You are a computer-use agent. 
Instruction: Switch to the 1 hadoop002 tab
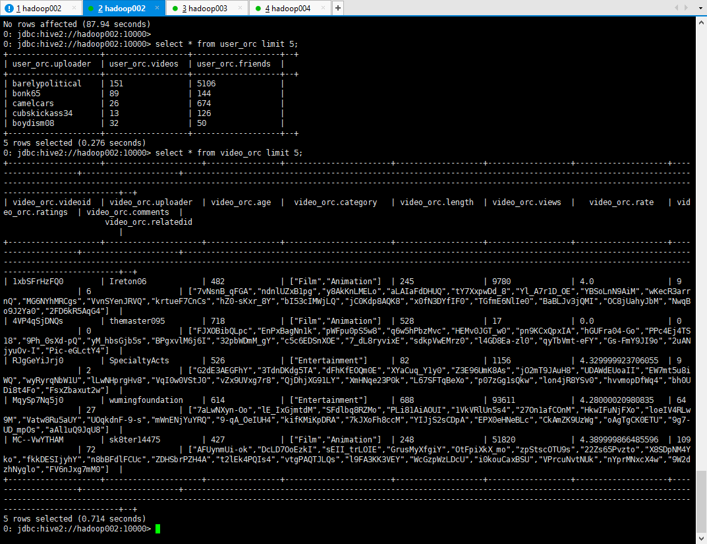41,8
